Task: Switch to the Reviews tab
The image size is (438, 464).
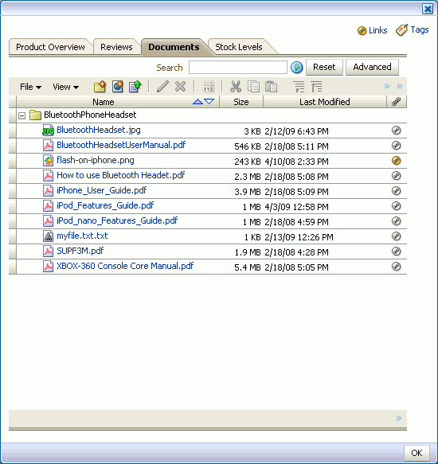Action: tap(116, 47)
